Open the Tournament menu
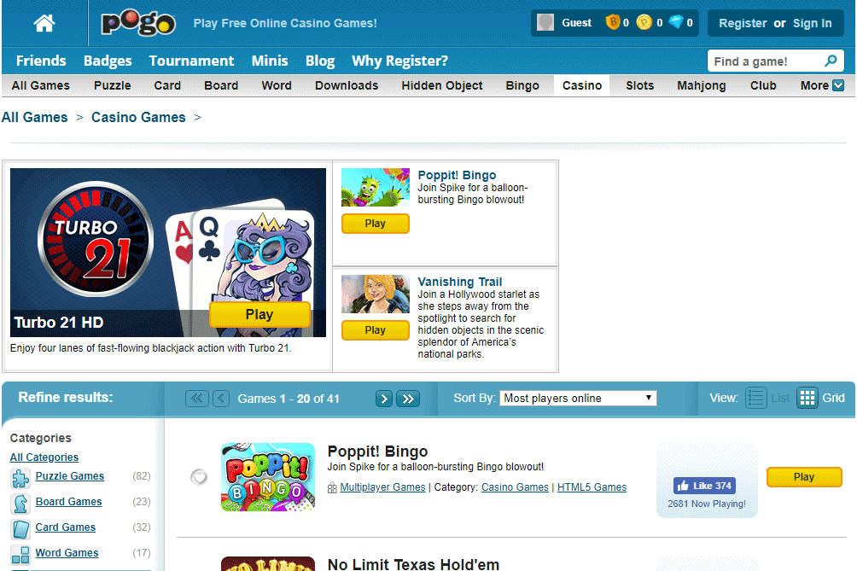The width and height of the screenshot is (857, 571). coord(191,61)
